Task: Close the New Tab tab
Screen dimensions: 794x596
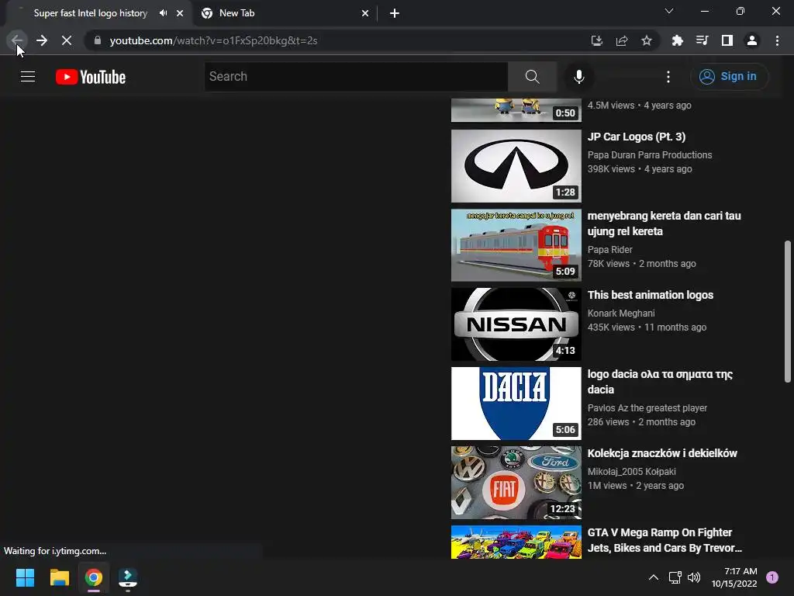Action: pos(365,13)
